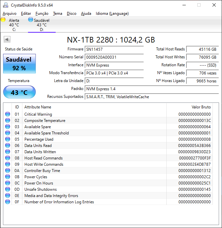Click the Status de Saúde label

18,49
